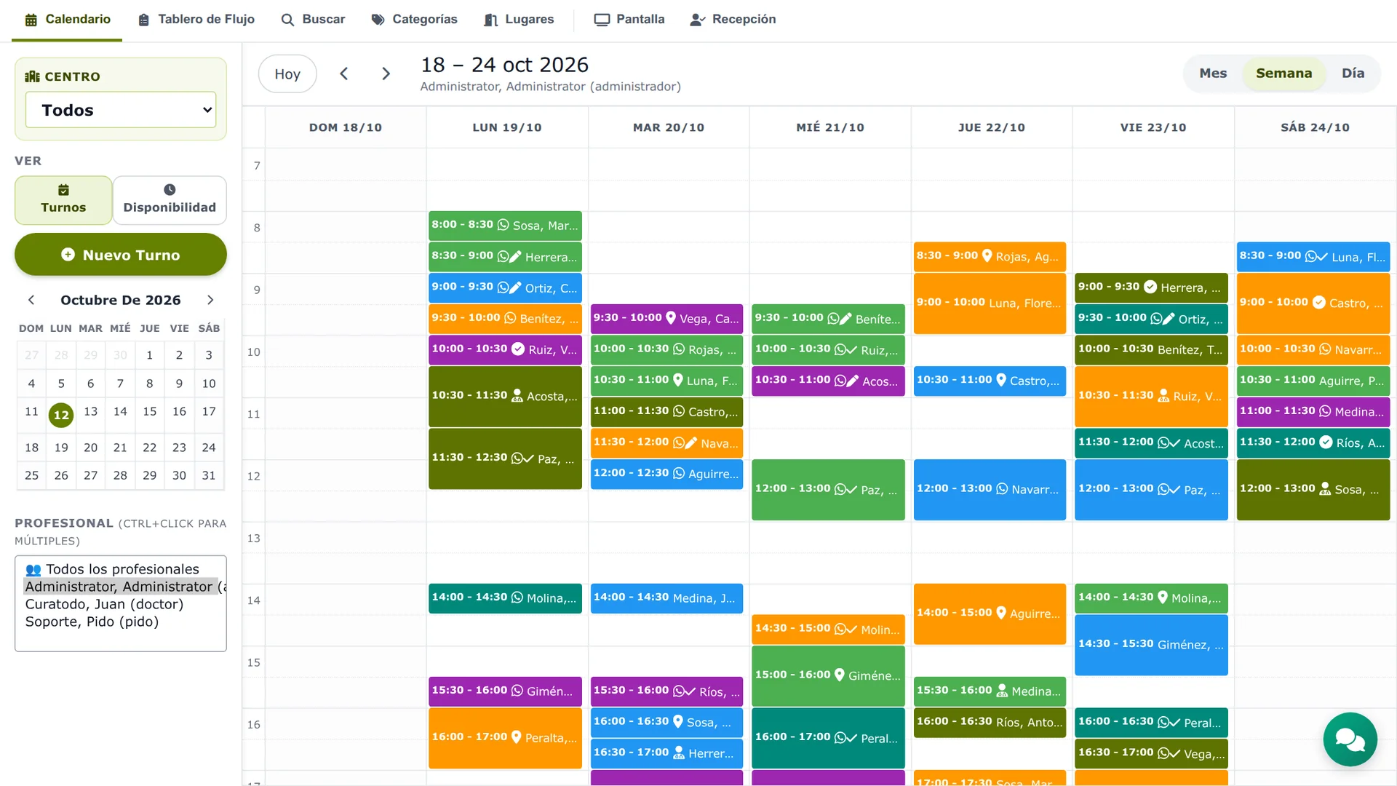
Task: Select day 12 in mini calendar
Action: [x=61, y=415]
